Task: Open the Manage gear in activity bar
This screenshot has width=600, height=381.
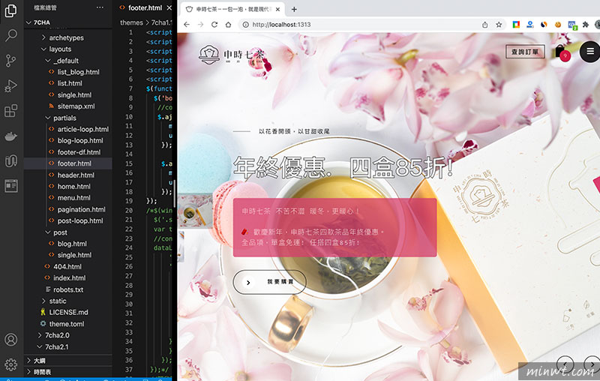Action: tap(10, 364)
